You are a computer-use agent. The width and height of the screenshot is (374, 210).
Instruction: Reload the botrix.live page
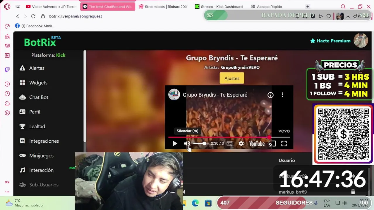(x=33, y=16)
